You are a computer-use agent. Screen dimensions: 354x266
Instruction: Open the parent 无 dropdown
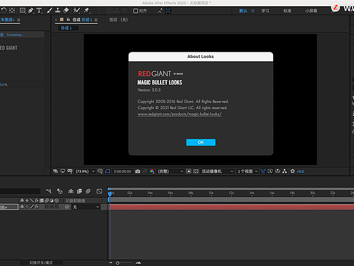[x=86, y=207]
